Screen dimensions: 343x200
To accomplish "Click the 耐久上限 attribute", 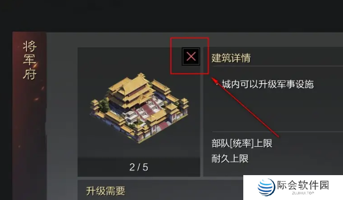I will pyautogui.click(x=230, y=159).
